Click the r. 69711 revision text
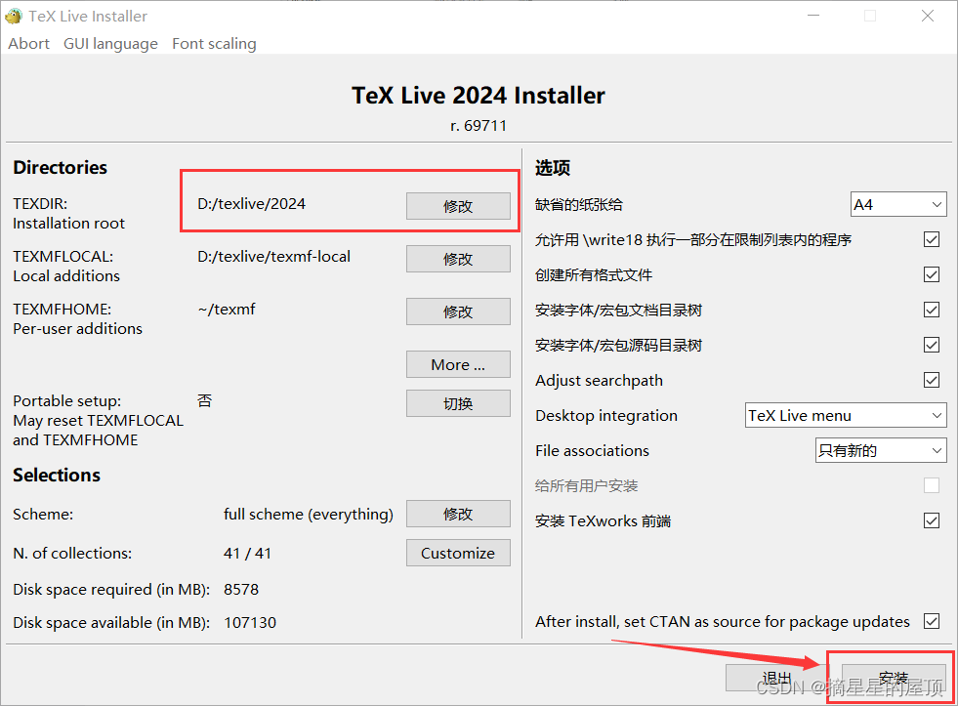 pyautogui.click(x=479, y=126)
